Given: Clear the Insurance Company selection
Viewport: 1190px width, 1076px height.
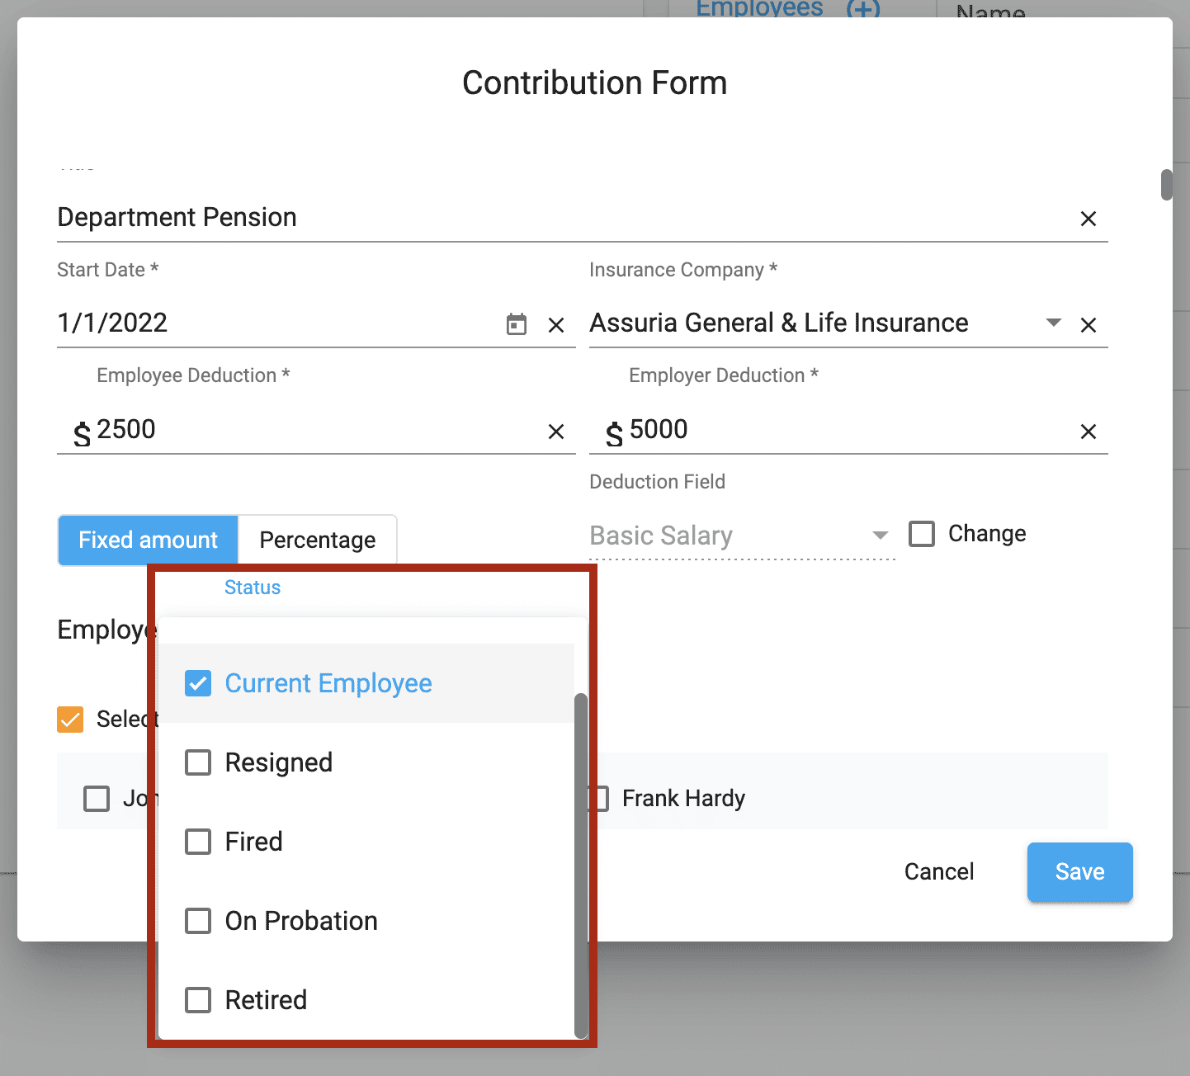Looking at the screenshot, I should 1088,325.
